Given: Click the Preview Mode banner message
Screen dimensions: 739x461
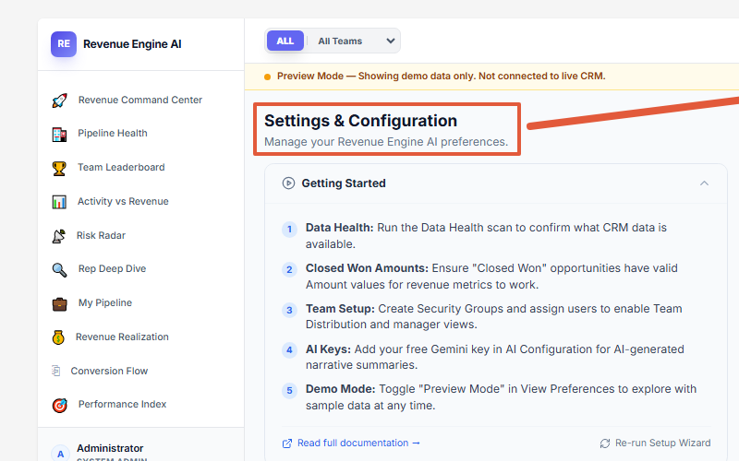Looking at the screenshot, I should coord(442,77).
